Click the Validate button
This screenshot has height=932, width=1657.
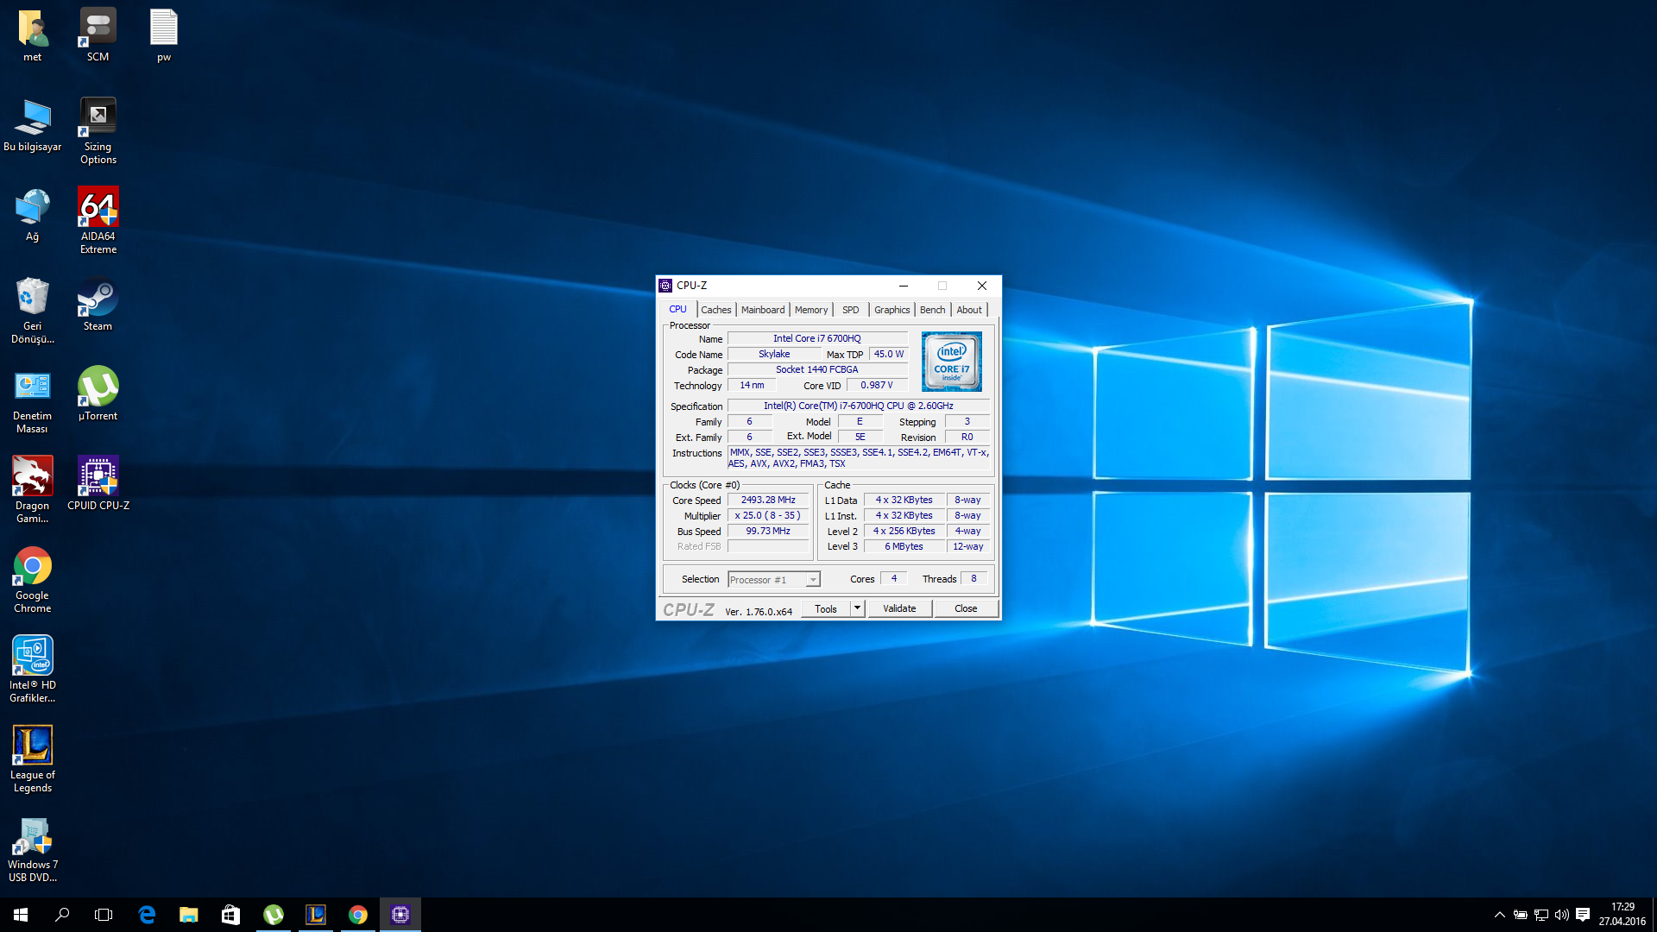click(x=899, y=608)
